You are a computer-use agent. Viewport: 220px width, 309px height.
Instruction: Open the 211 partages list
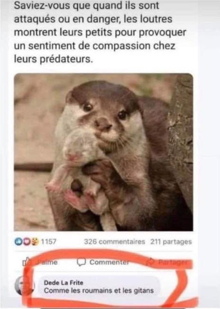click(171, 242)
